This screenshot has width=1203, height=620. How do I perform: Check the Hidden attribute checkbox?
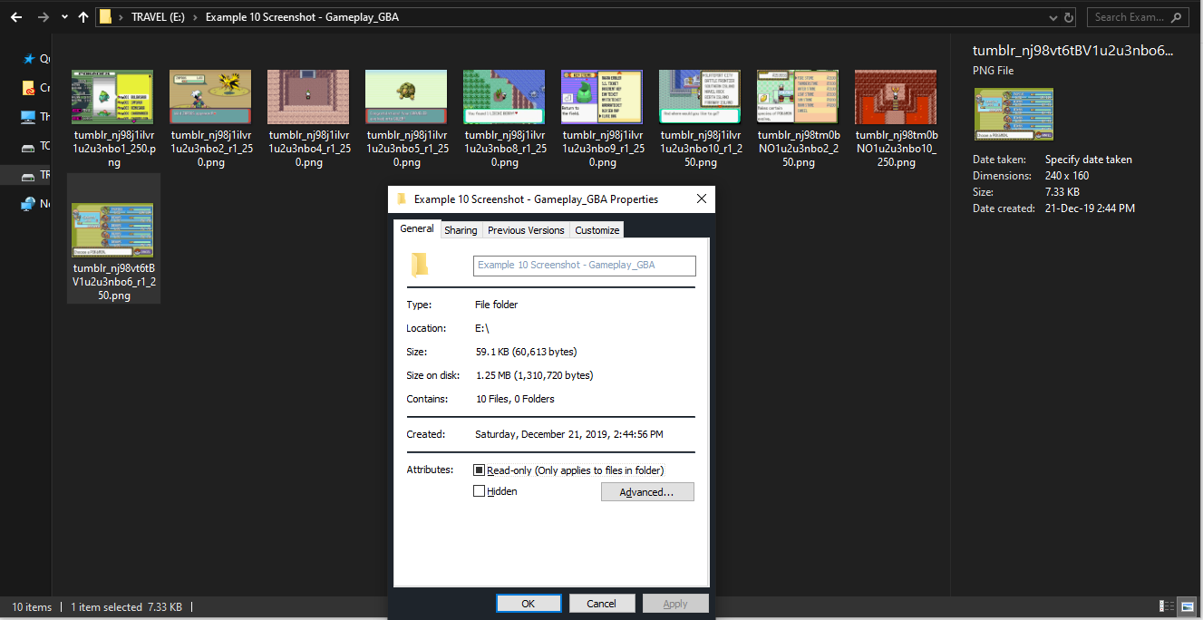(479, 491)
